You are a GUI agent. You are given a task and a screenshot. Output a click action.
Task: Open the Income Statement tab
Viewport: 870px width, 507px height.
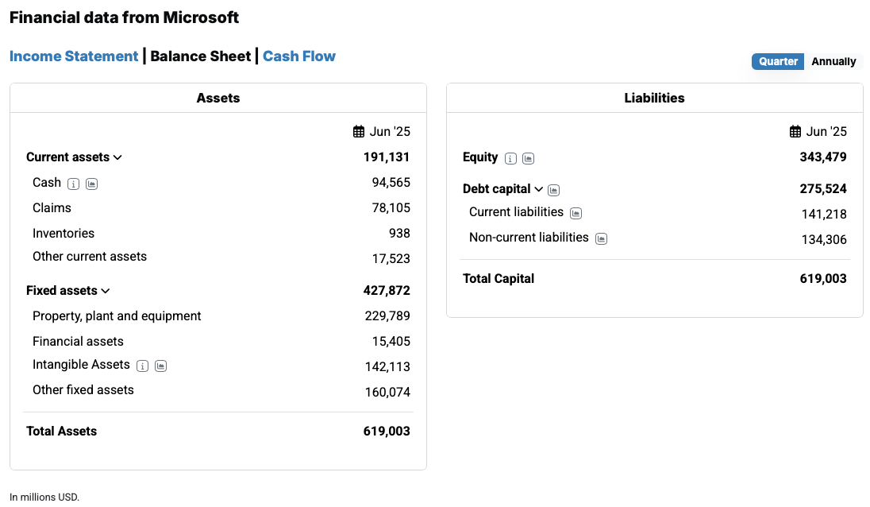(74, 56)
